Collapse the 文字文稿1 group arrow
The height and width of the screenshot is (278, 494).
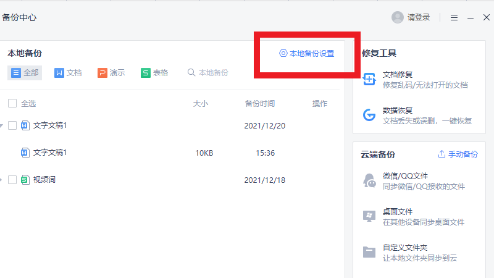pos(1,126)
